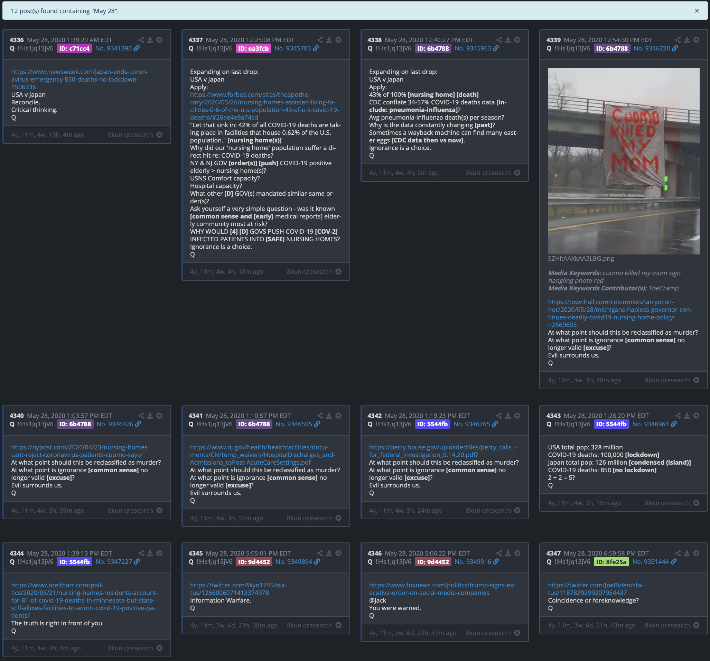The height and width of the screenshot is (661, 710).
Task: Open post No. 9346595 link
Action: point(293,424)
